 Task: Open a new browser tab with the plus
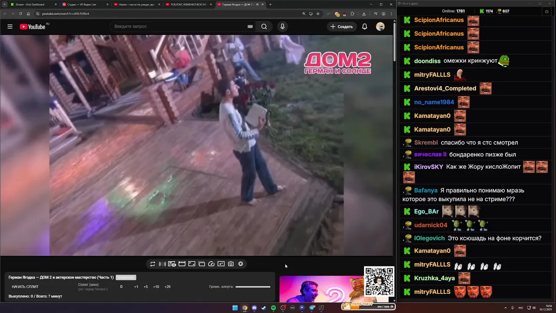pyautogui.click(x=270, y=4)
